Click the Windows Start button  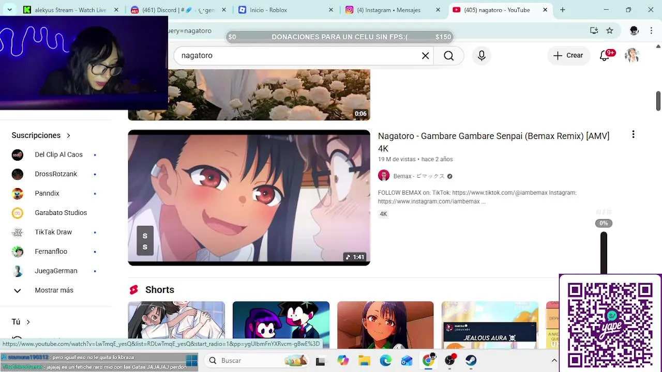point(191,361)
